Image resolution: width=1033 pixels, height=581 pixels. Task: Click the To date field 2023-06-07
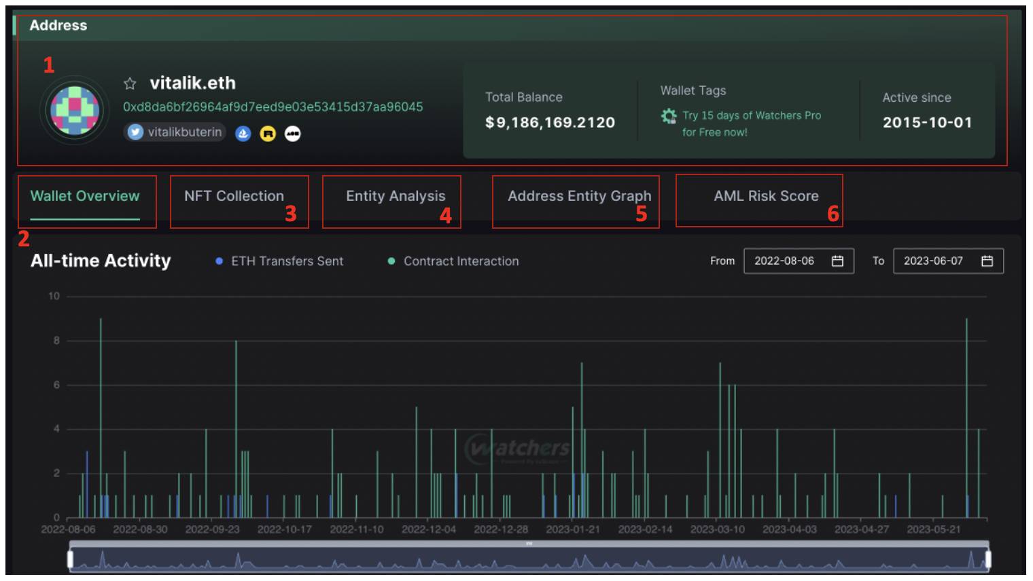[948, 261]
